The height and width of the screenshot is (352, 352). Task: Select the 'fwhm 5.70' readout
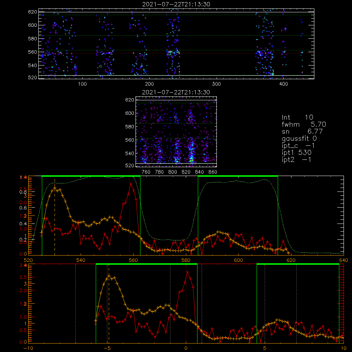304,124
